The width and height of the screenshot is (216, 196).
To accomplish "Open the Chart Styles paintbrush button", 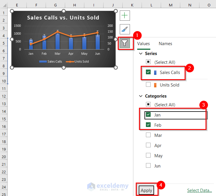I will point(125,29).
